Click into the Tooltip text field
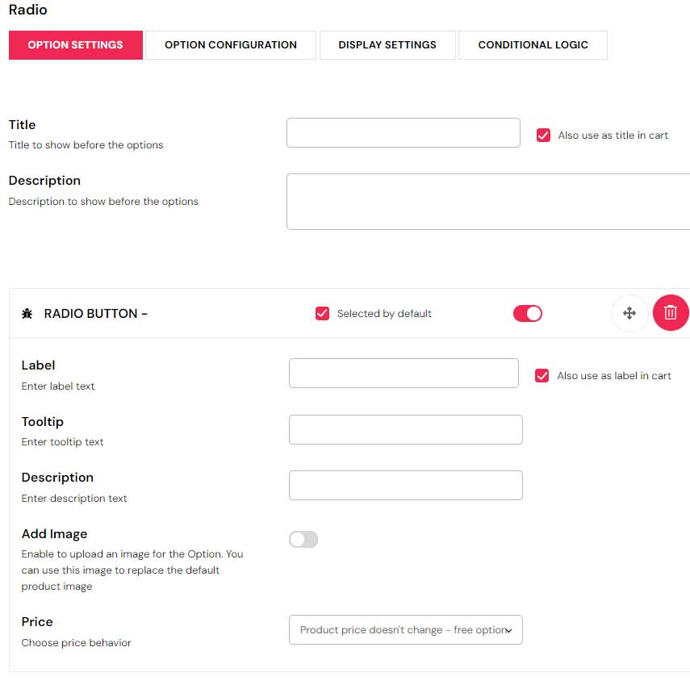Screen dimensions: 690x685 (405, 430)
